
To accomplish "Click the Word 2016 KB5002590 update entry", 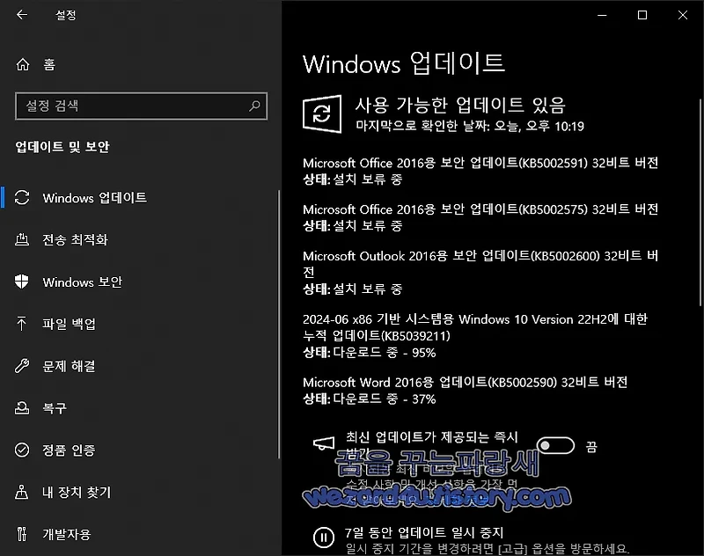I will pyautogui.click(x=465, y=391).
